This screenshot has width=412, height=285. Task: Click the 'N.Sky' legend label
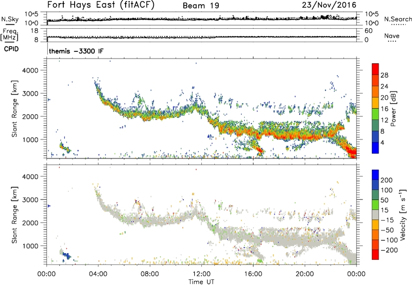pos(10,19)
